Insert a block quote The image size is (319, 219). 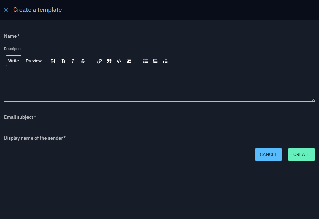109,61
